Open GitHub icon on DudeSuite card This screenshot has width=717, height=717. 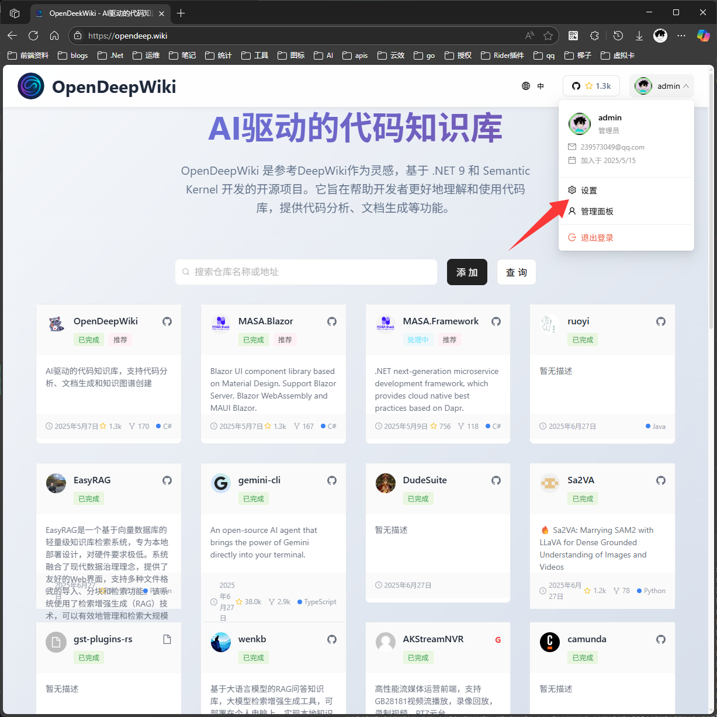(496, 480)
